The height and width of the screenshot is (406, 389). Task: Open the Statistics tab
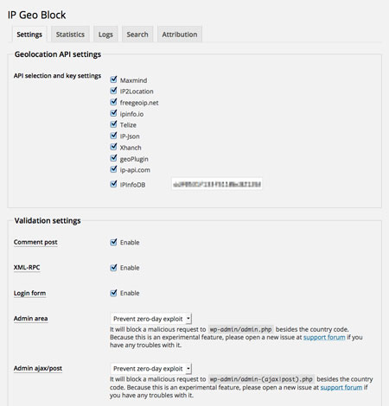[x=70, y=35]
